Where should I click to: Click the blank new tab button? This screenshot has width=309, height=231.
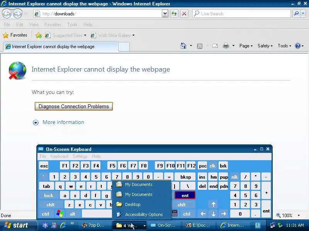(x=124, y=47)
